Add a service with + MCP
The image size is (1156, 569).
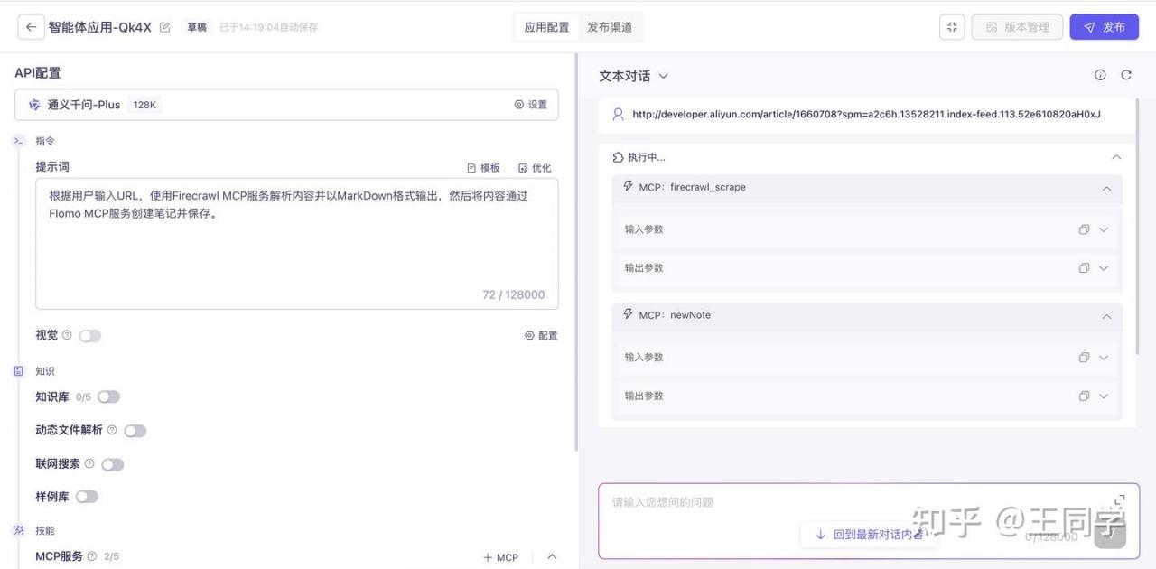pos(501,557)
